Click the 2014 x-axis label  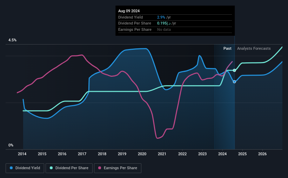point(22,154)
